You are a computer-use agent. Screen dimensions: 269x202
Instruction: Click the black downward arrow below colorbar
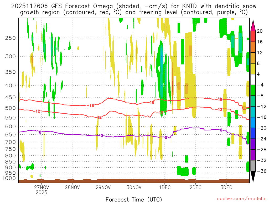coord(253,176)
